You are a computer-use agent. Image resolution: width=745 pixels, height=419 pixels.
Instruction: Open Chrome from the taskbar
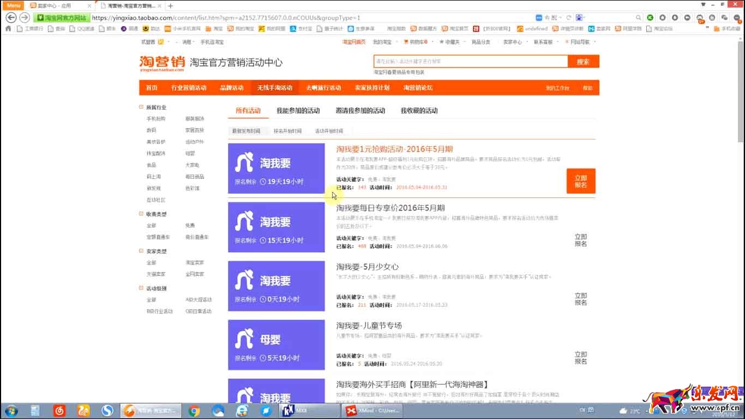194,411
